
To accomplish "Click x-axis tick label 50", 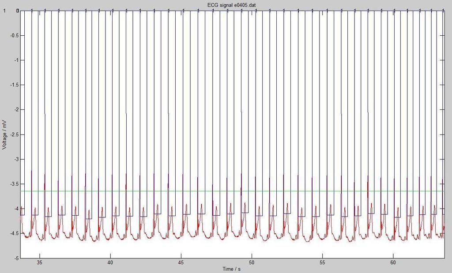I will pos(252,262).
